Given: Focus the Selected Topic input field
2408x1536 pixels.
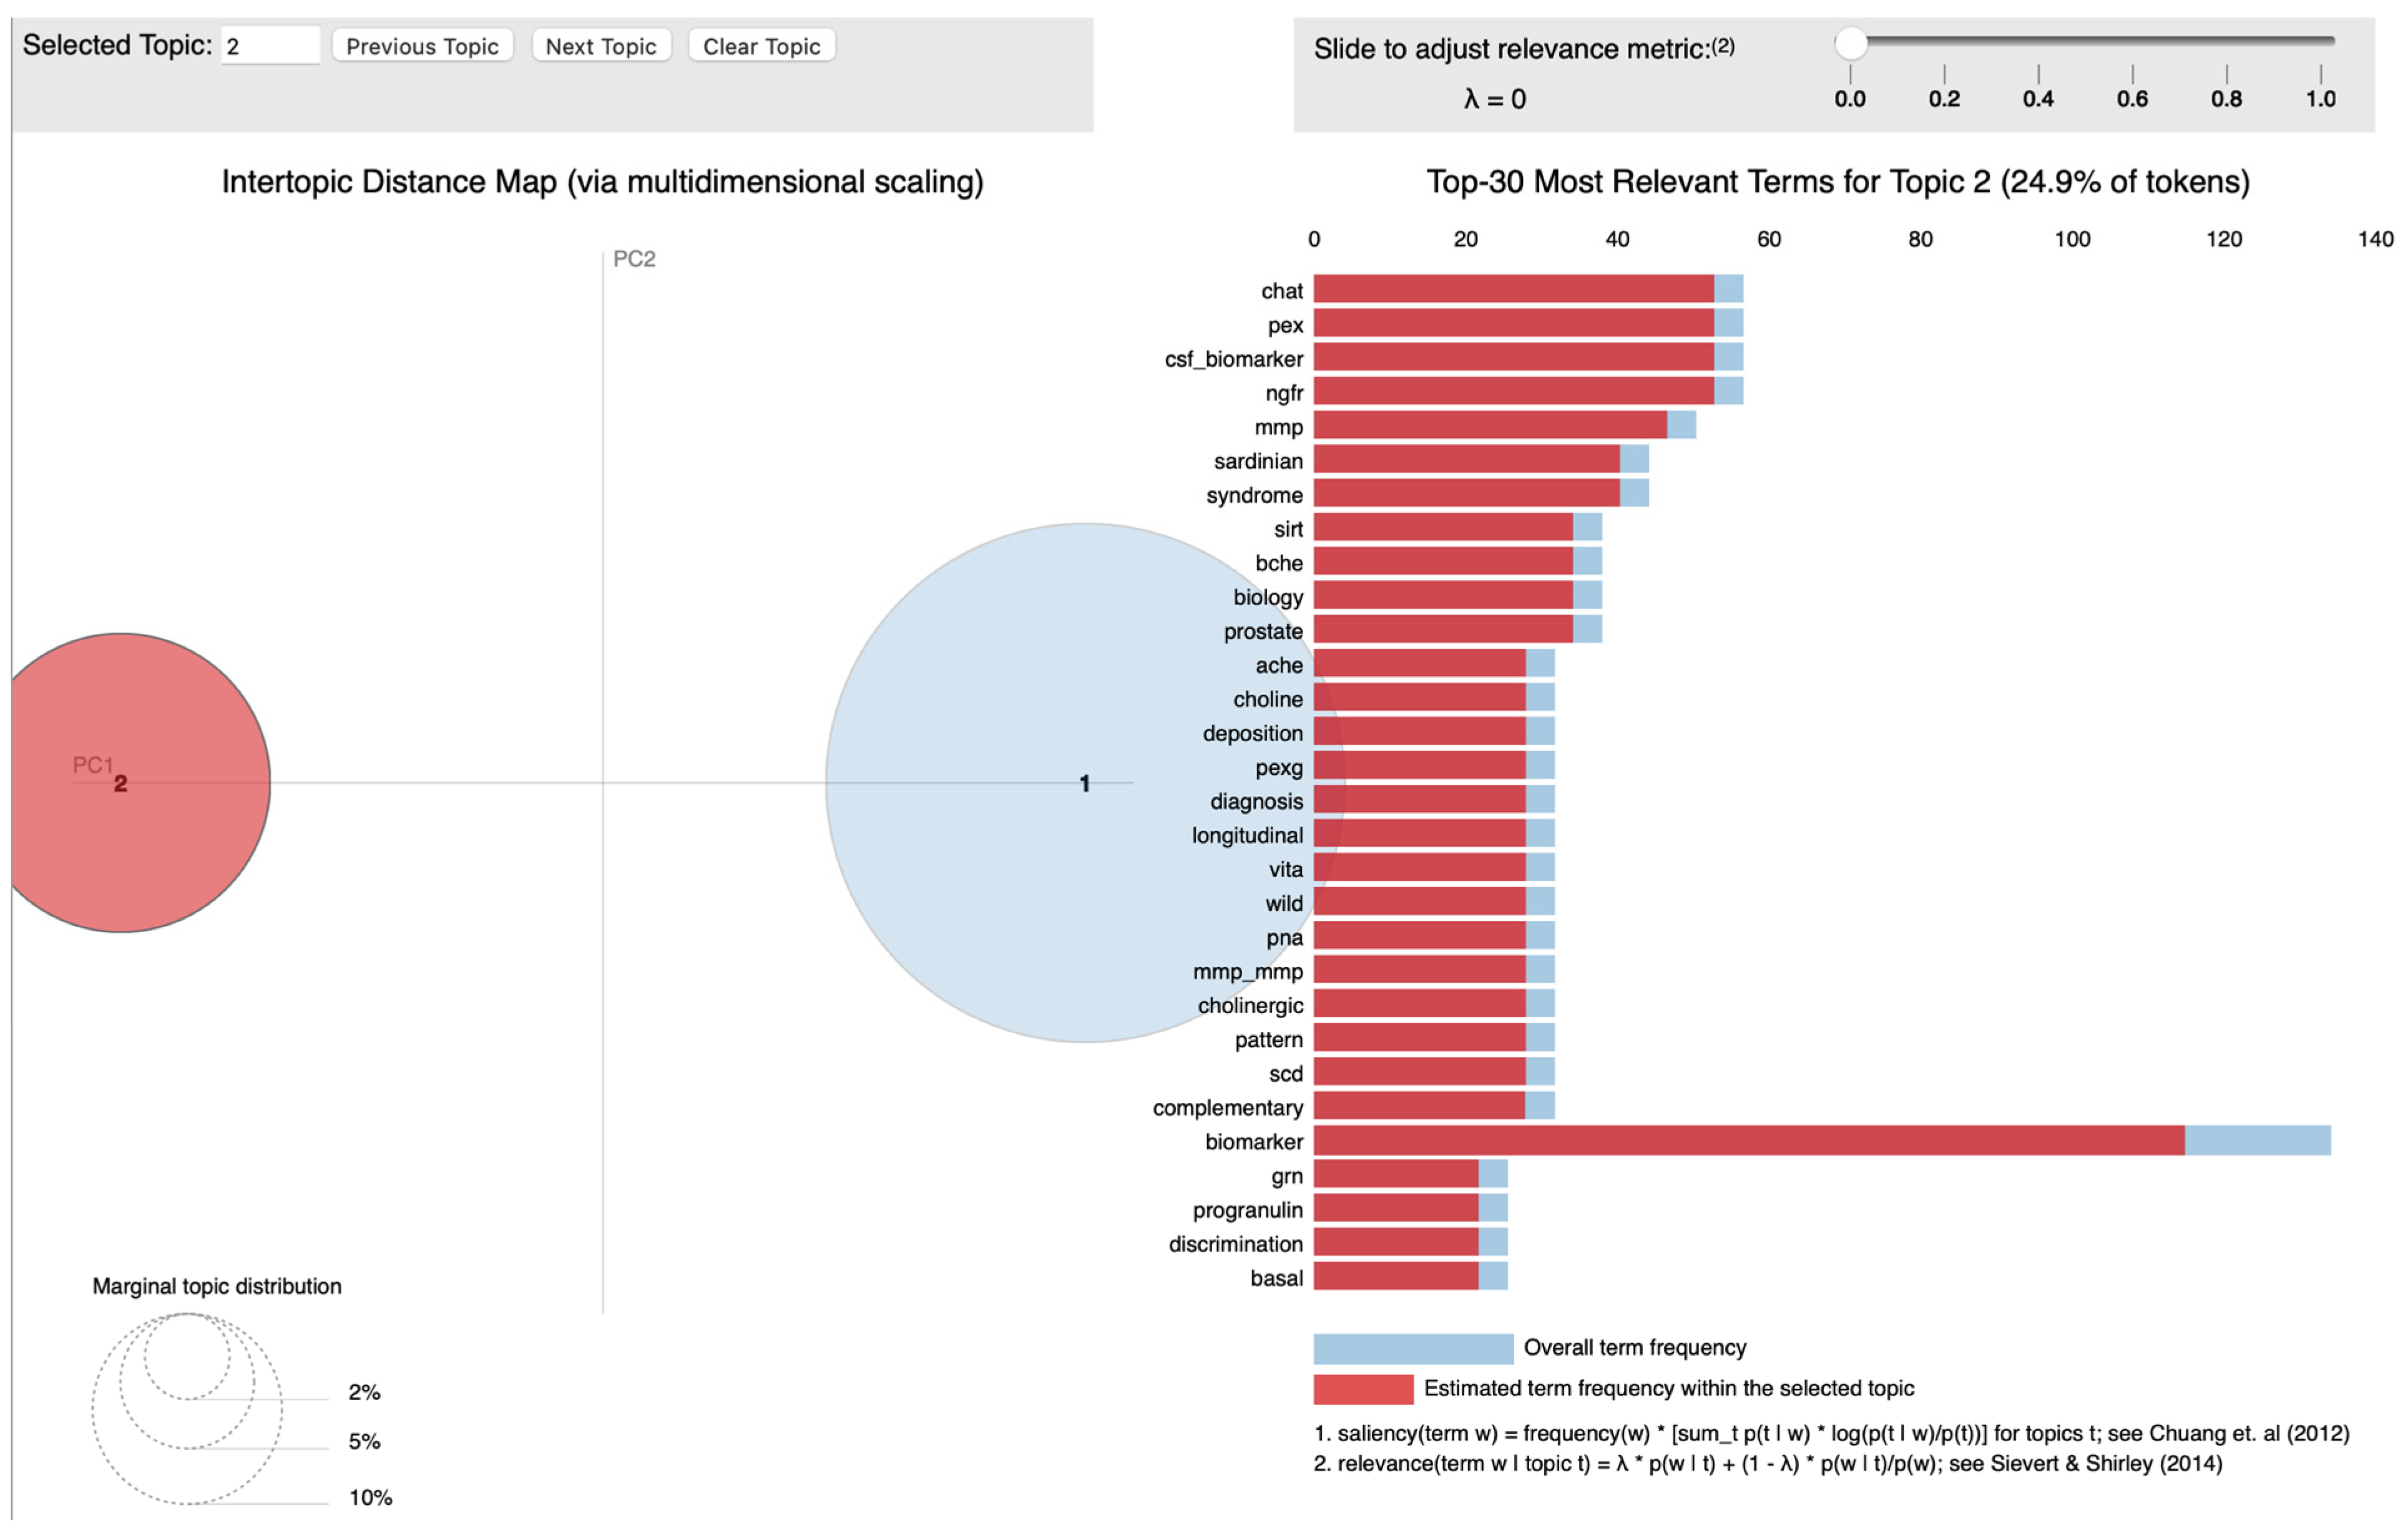Looking at the screenshot, I should [x=270, y=46].
